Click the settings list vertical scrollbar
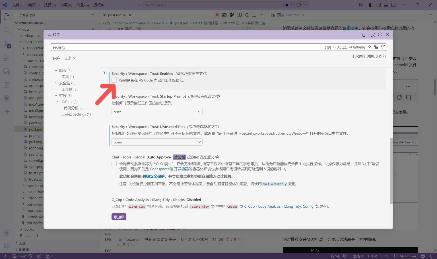 391,171
